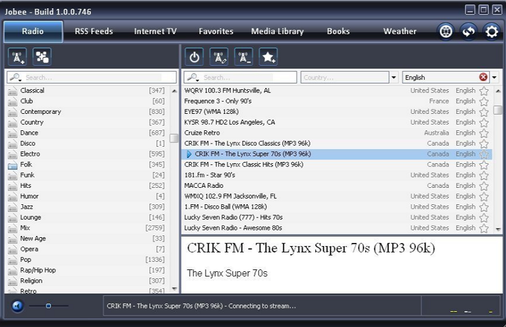Select the Contemporary category
The width and height of the screenshot is (506, 327).
click(x=87, y=112)
